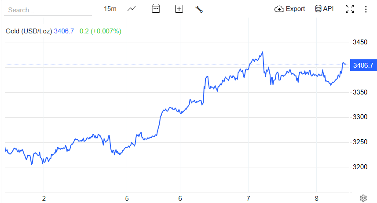Open the chart type line icon
The height and width of the screenshot is (203, 377).
(x=132, y=9)
